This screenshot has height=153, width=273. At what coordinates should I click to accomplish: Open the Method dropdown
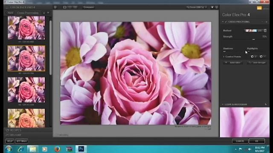pos(255,31)
